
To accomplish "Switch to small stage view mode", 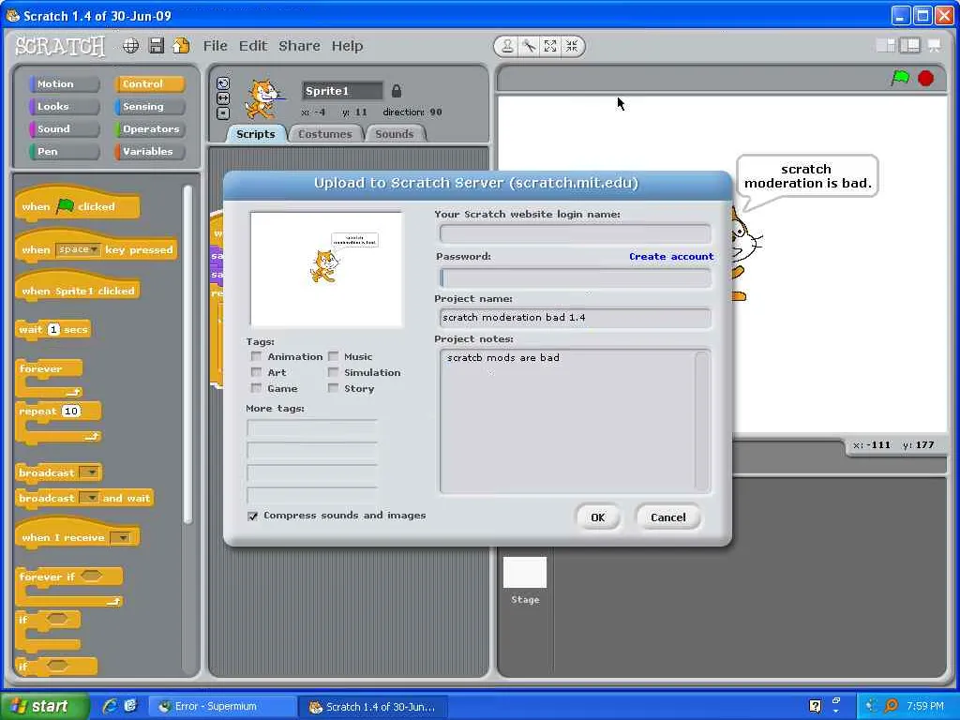I will (886, 45).
